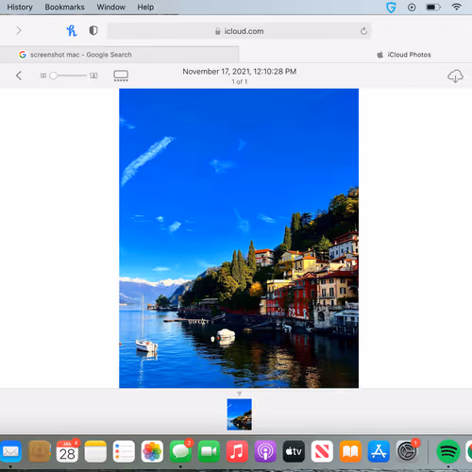
Task: Adjust the photo zoom slider knob
Action: pos(54,76)
